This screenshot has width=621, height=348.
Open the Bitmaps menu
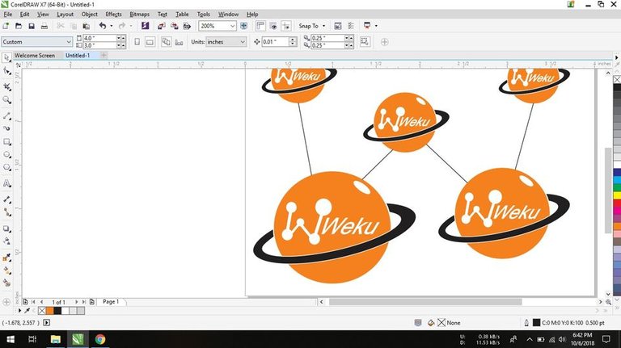click(x=139, y=15)
